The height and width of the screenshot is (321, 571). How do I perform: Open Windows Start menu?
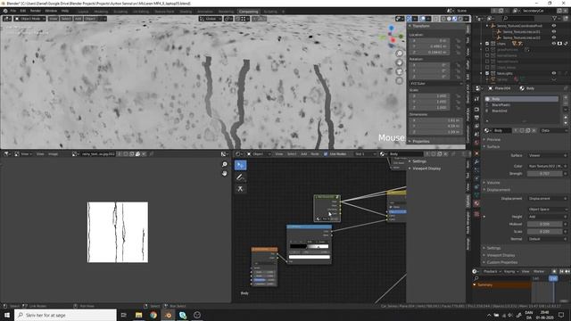[x=7, y=315]
